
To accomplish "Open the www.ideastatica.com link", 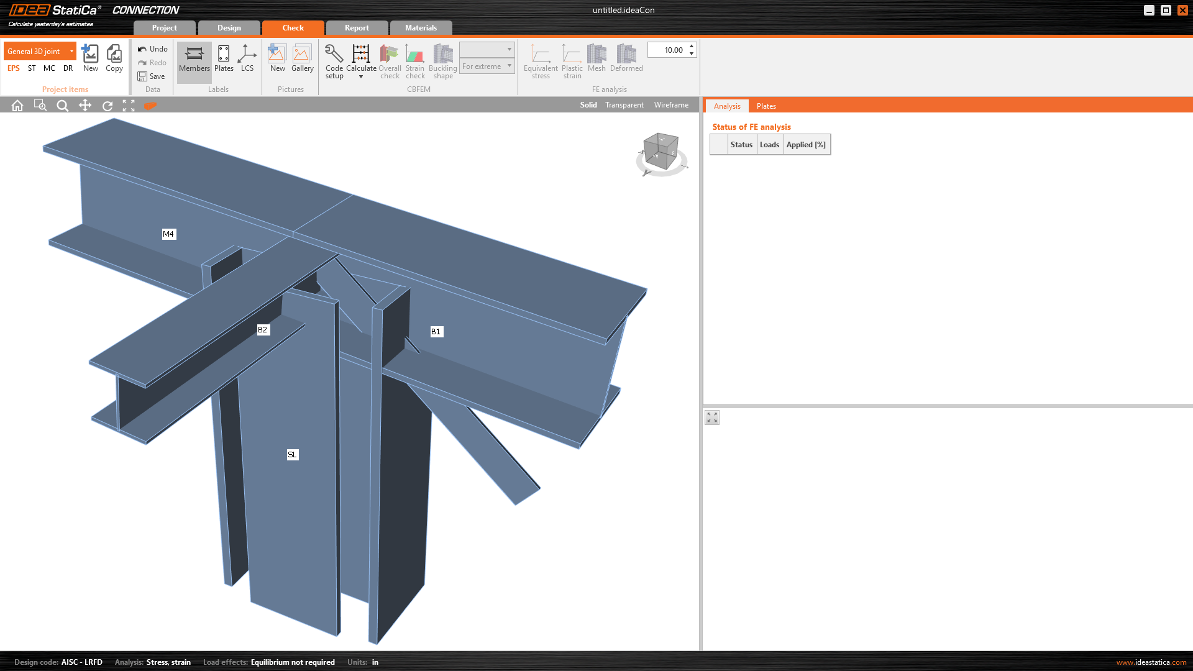I will [1151, 662].
